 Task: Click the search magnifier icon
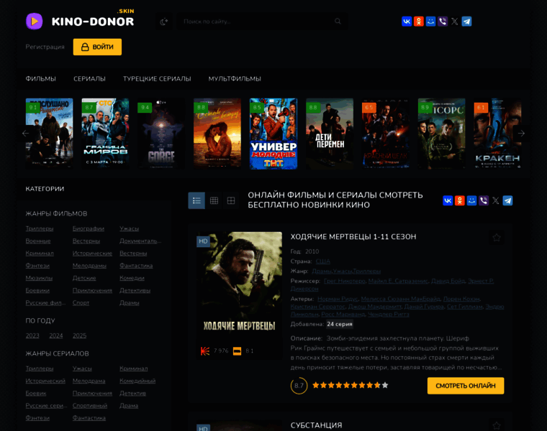pyautogui.click(x=338, y=22)
